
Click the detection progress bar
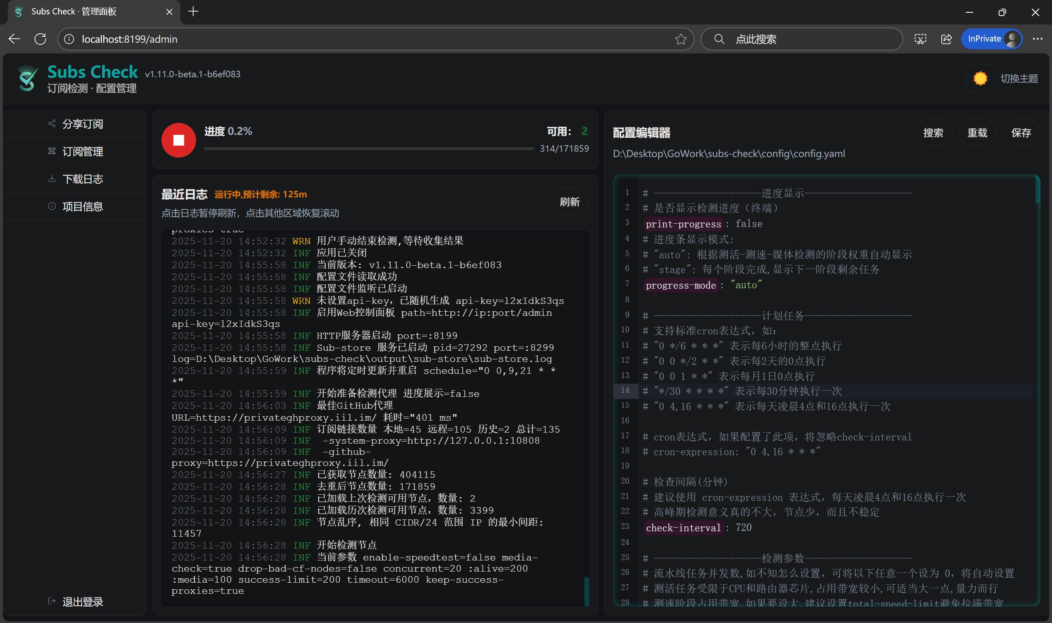(x=369, y=148)
